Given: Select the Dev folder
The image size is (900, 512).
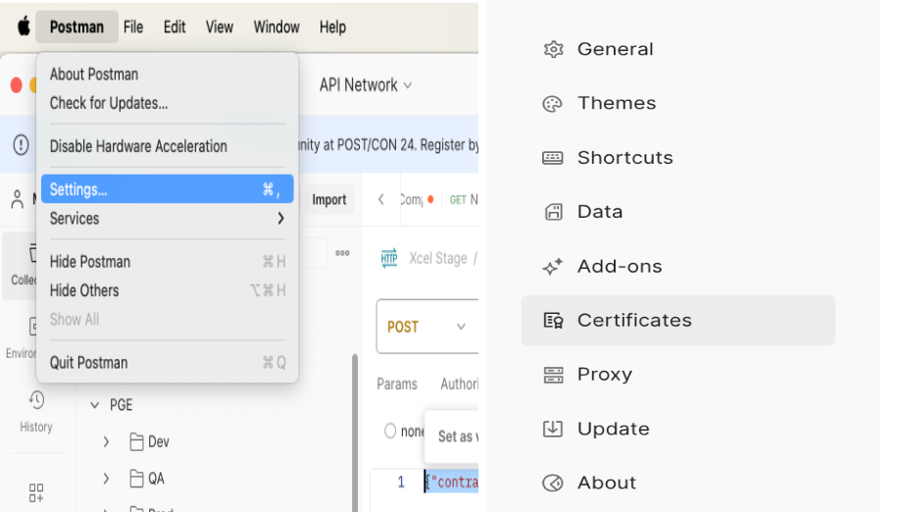Looking at the screenshot, I should point(149,442).
